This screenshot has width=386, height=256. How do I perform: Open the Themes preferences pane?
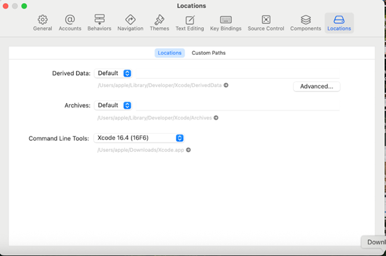coord(159,23)
